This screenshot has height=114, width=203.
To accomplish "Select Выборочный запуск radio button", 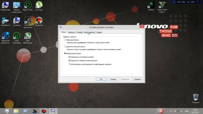I will tap(65, 54).
